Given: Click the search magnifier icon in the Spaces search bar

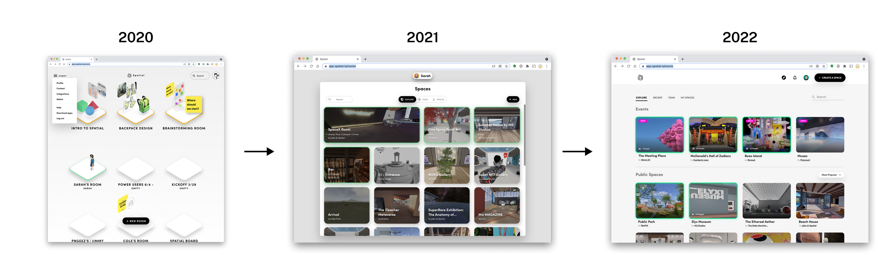Looking at the screenshot, I should (330, 99).
